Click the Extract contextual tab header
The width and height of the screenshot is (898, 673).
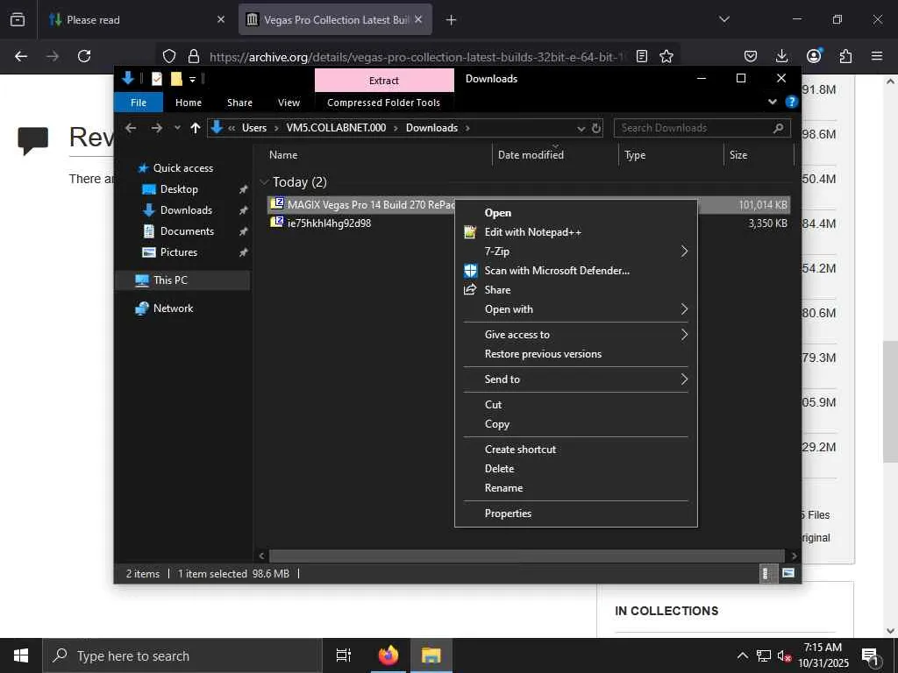(384, 81)
